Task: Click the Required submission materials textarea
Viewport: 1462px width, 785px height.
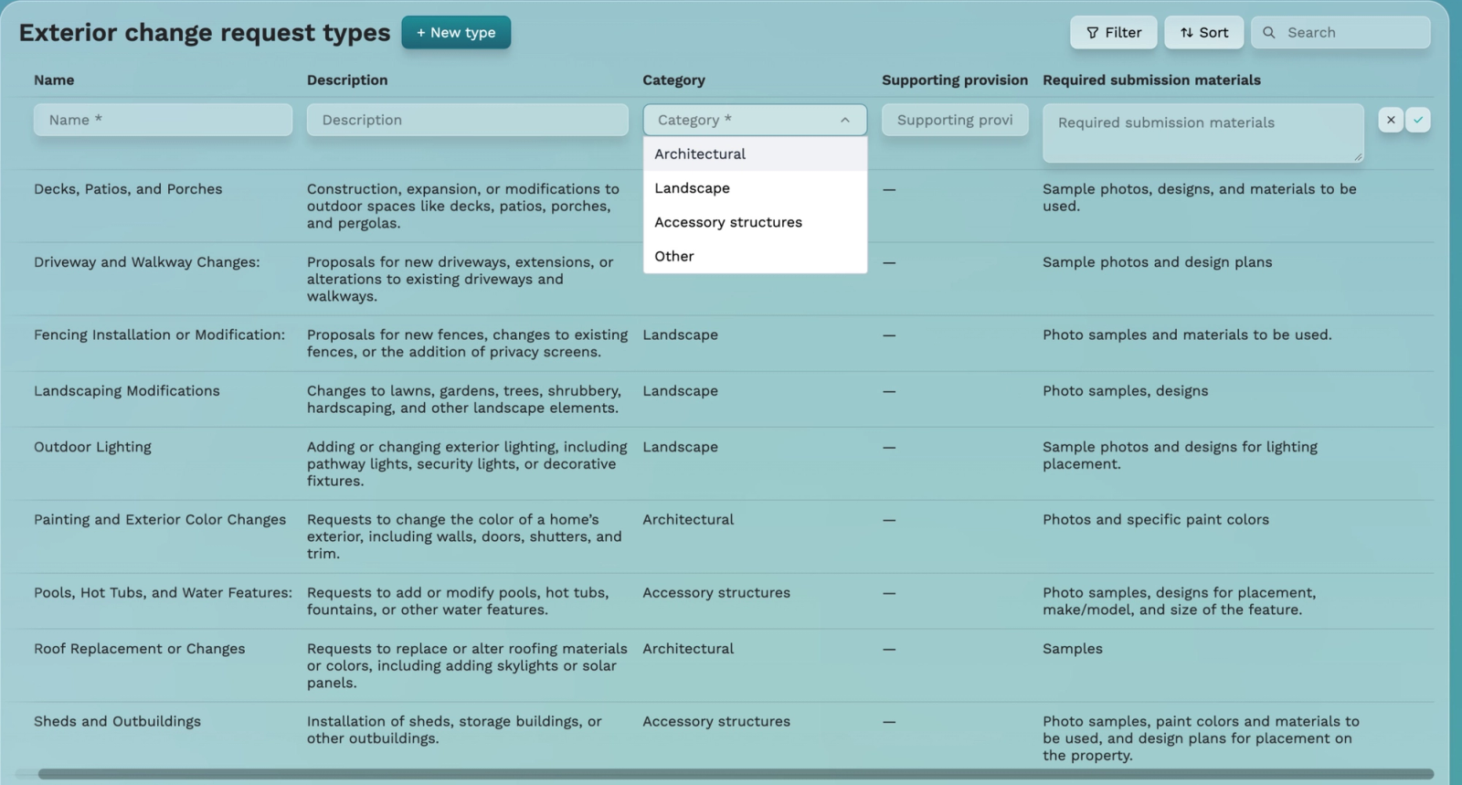Action: (1203, 133)
